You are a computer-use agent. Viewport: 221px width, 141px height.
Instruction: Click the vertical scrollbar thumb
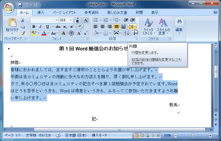coord(216,72)
